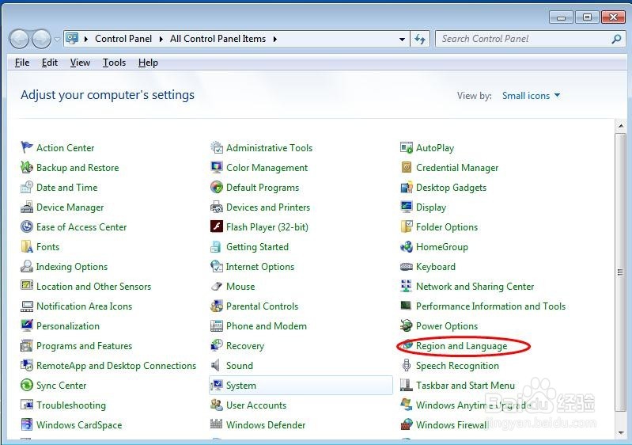The height and width of the screenshot is (445, 632).
Task: Click the AutoPlay icon
Action: point(407,147)
